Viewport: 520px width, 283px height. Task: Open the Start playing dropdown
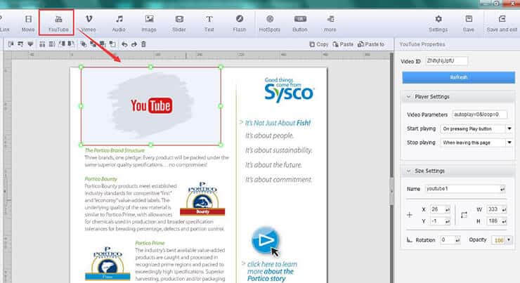pos(476,129)
